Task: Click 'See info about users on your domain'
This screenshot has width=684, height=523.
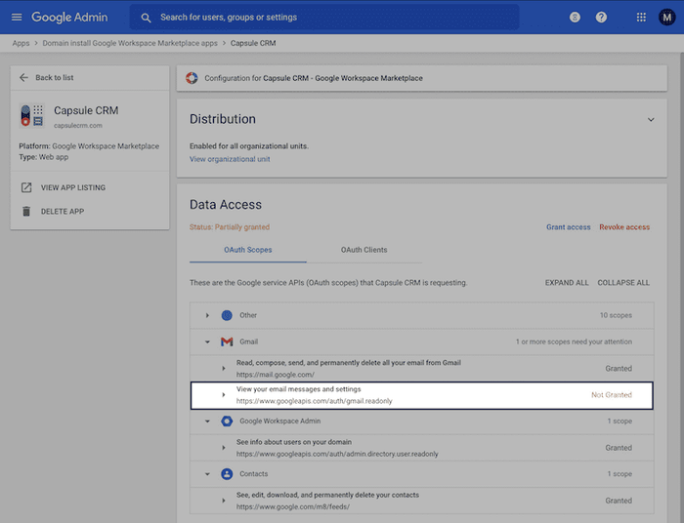Action: (x=294, y=442)
